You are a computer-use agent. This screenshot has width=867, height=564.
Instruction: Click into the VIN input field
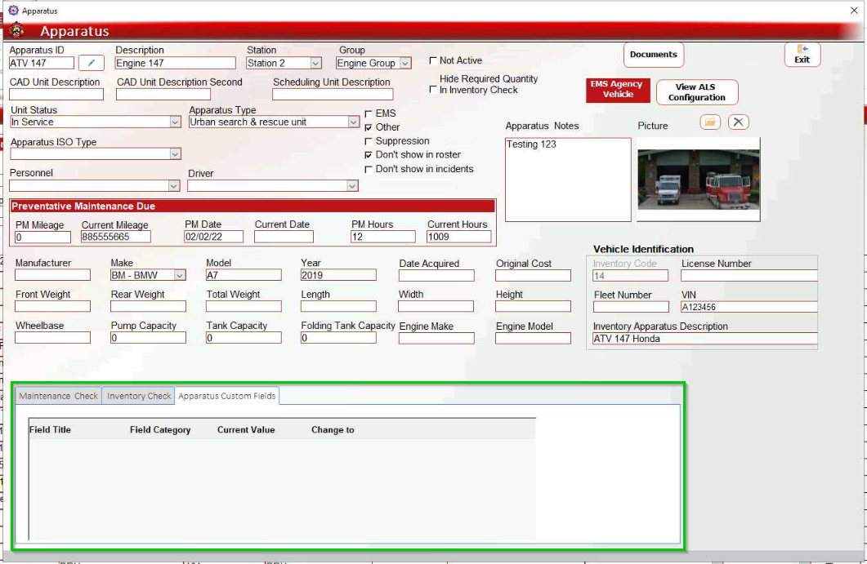coord(748,308)
